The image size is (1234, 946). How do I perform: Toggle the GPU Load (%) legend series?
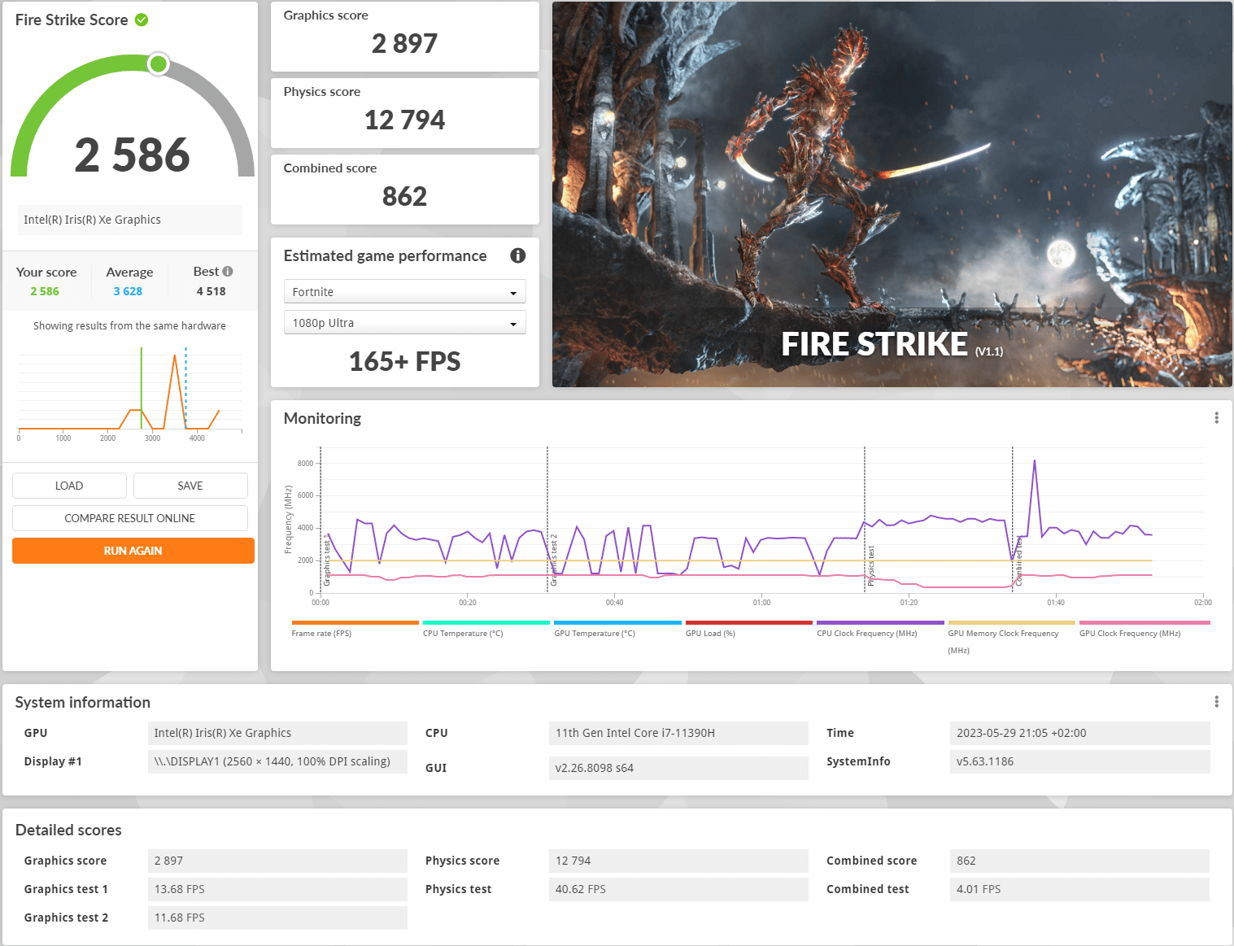tap(710, 633)
